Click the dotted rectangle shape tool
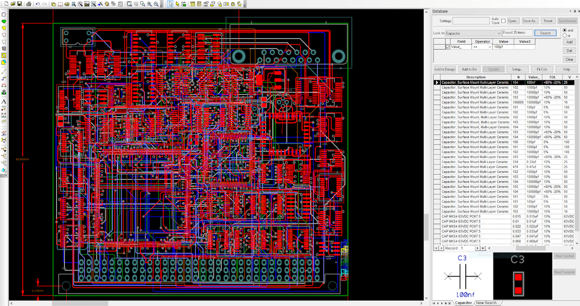580x306 pixels. [4, 41]
